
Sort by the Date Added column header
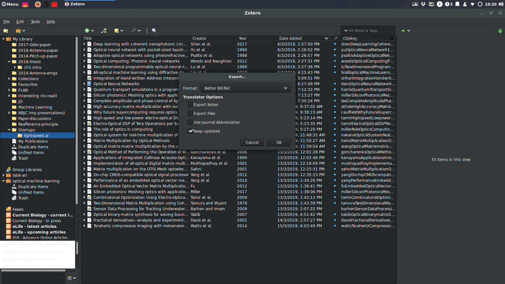tap(303, 38)
